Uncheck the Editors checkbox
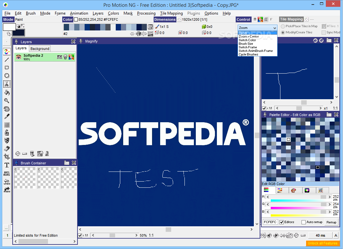The width and height of the screenshot is (343, 249). click(281, 222)
